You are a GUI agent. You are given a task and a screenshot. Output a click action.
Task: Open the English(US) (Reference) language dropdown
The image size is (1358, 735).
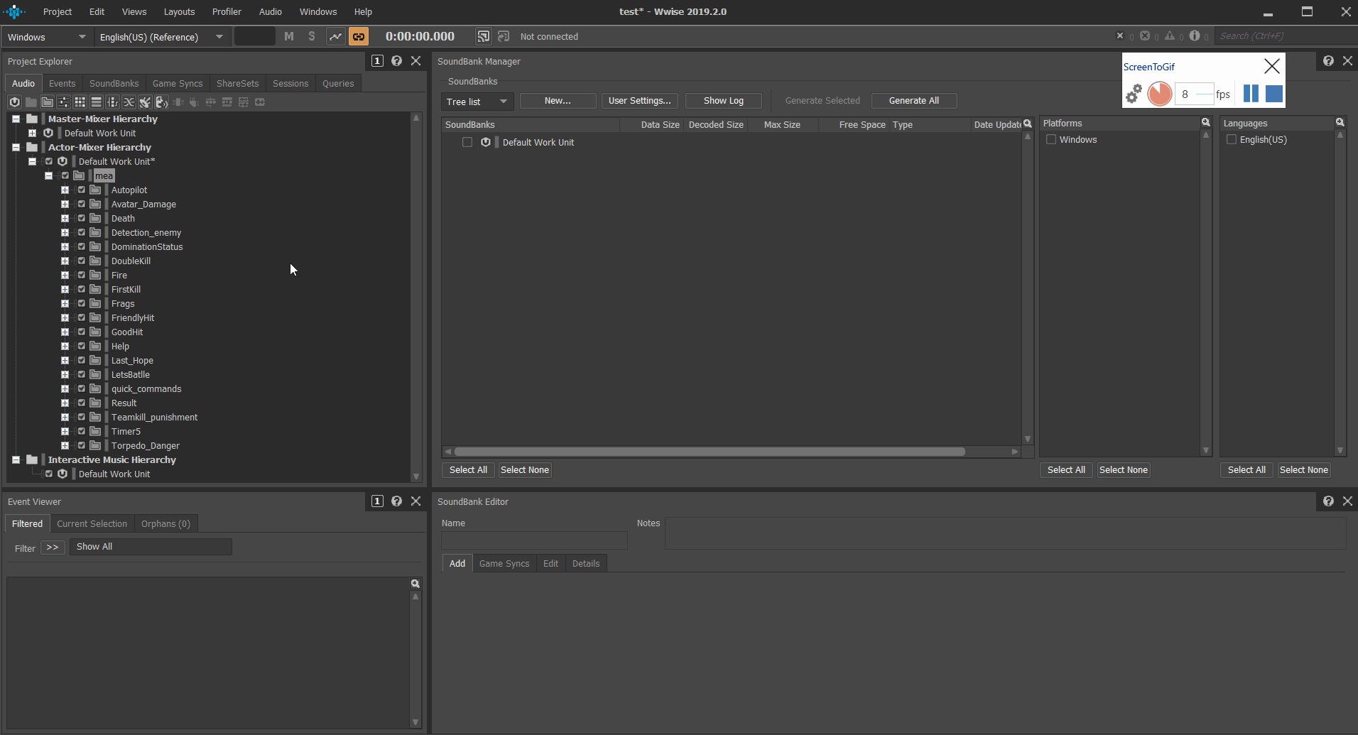(162, 37)
